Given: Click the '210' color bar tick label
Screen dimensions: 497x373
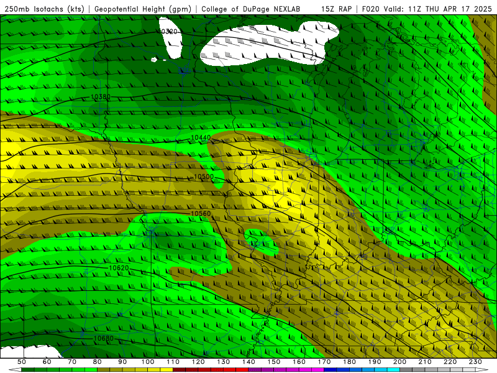Looking at the screenshot, I should click(425, 362).
